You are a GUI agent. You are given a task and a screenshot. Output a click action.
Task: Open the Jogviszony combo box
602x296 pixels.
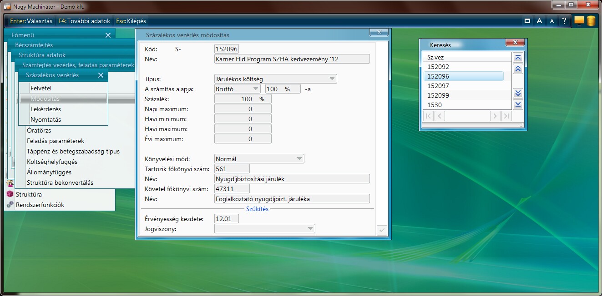310,228
